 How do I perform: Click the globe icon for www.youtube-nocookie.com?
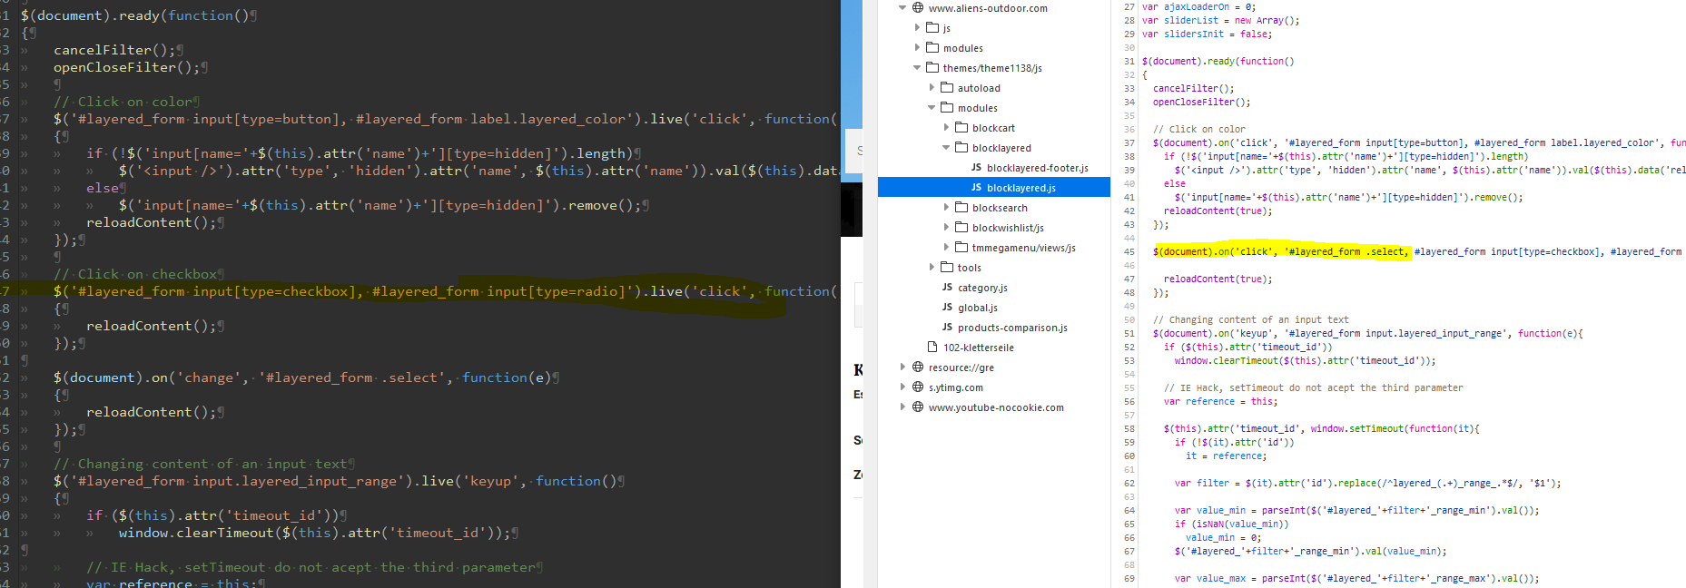tap(918, 407)
